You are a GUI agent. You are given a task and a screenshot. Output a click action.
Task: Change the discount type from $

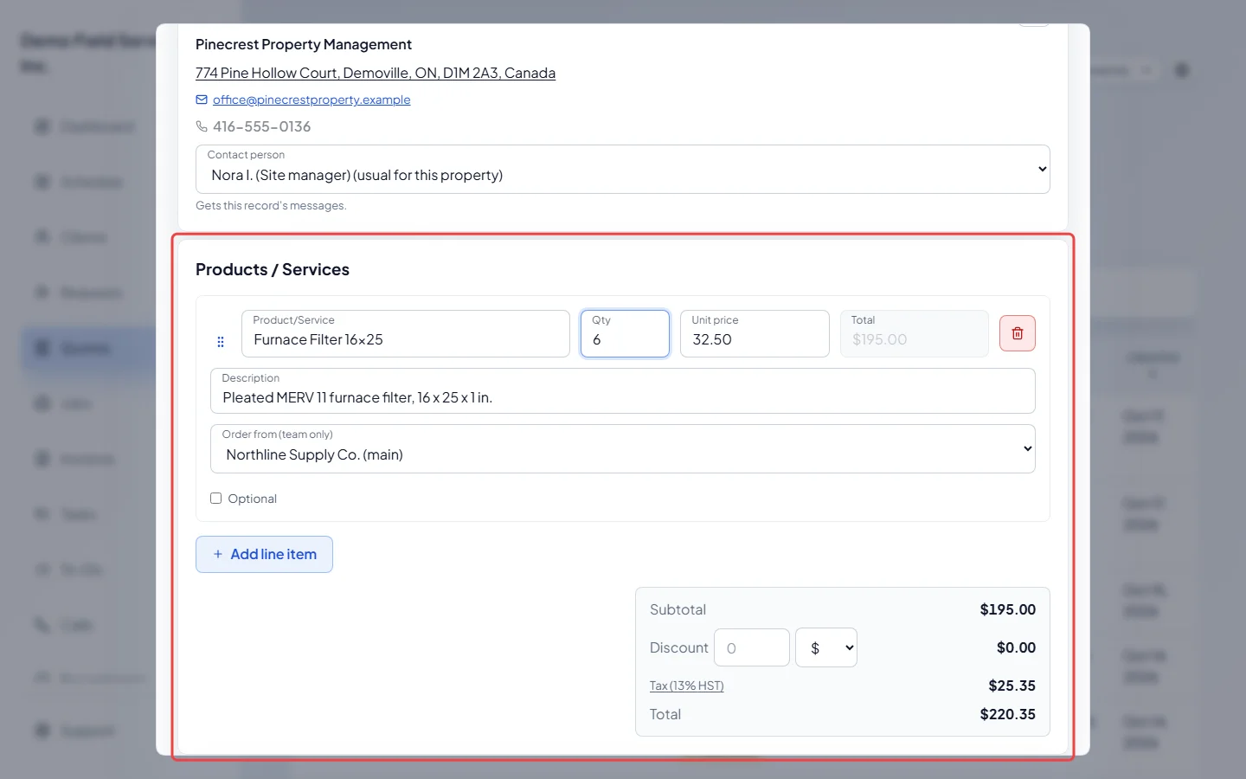point(826,647)
